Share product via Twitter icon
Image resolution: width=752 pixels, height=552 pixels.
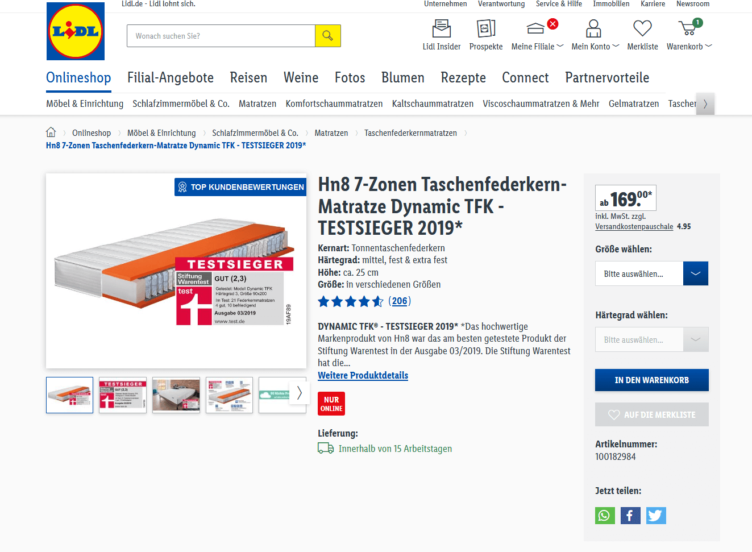(x=656, y=516)
